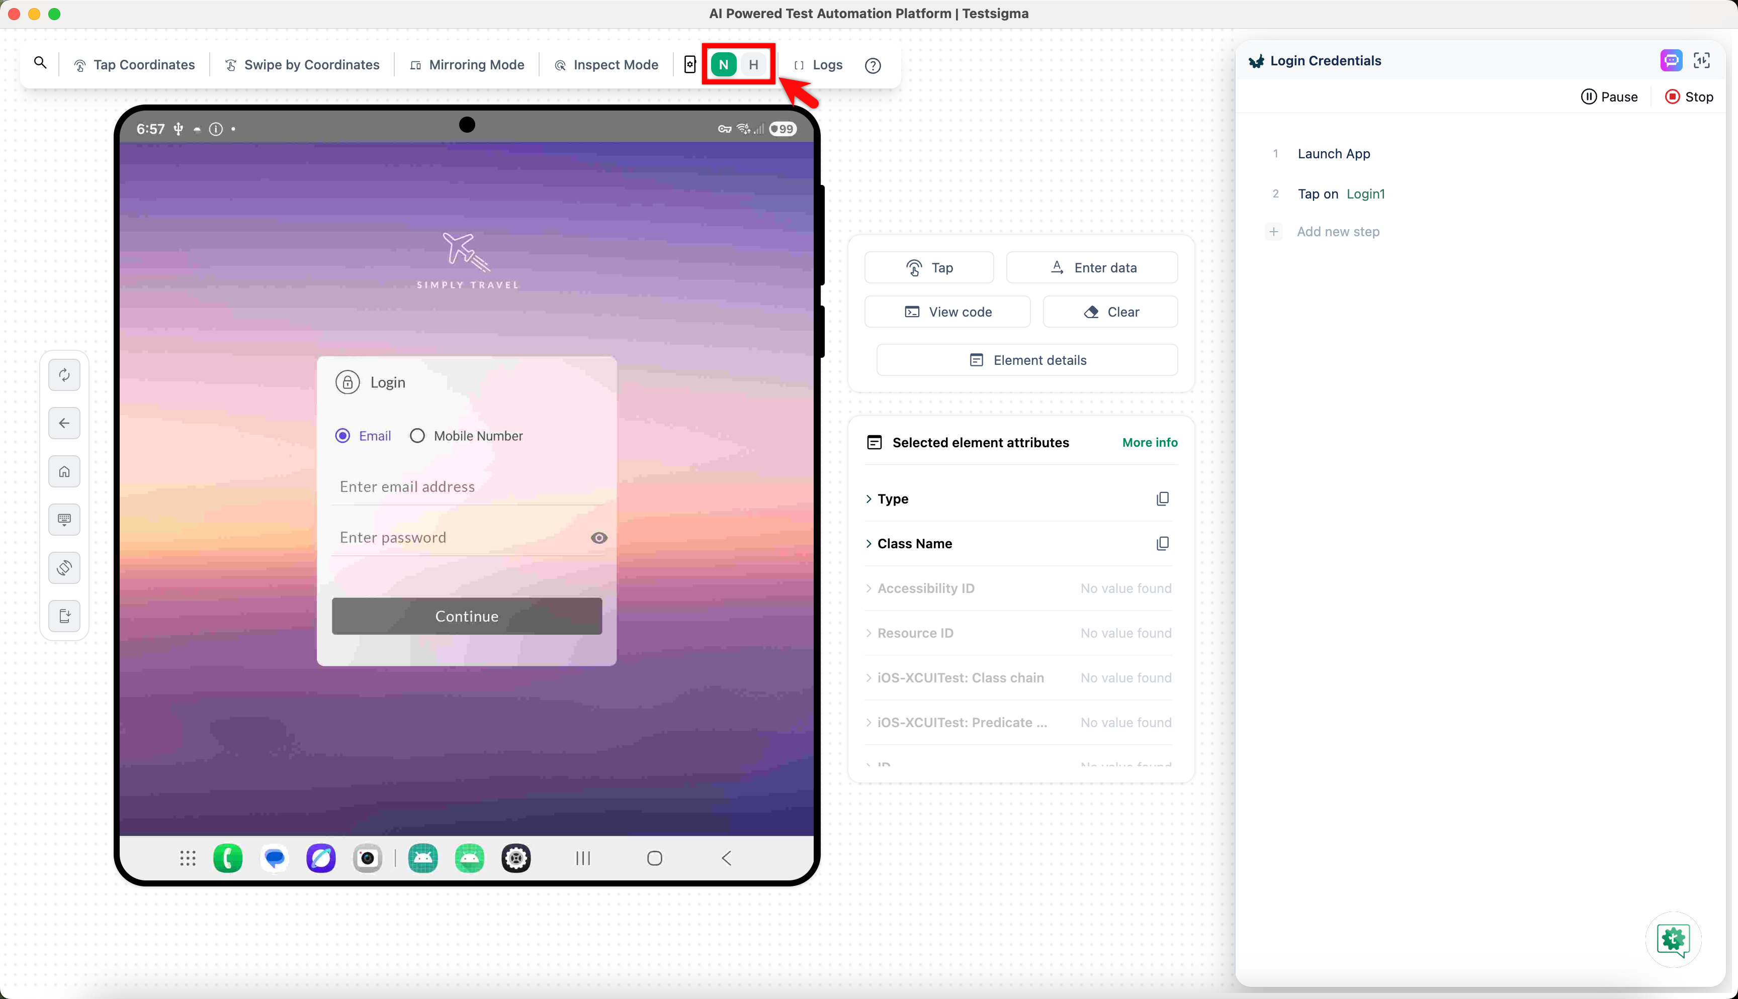Image resolution: width=1738 pixels, height=999 pixels.
Task: Click the refresh icon in left device sidebar
Action: coord(64,375)
